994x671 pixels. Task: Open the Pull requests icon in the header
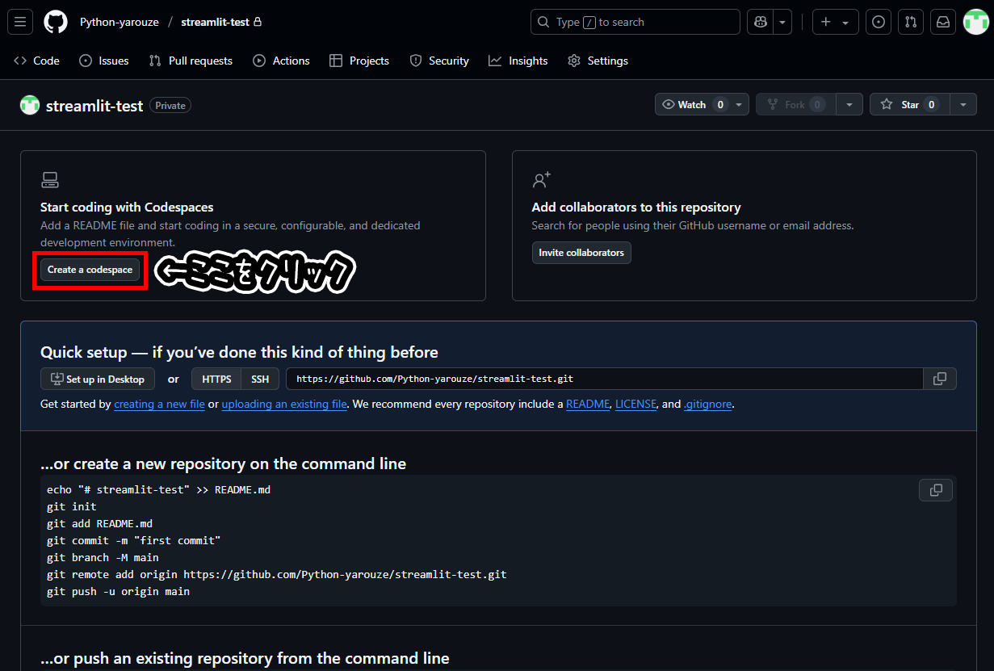(911, 22)
